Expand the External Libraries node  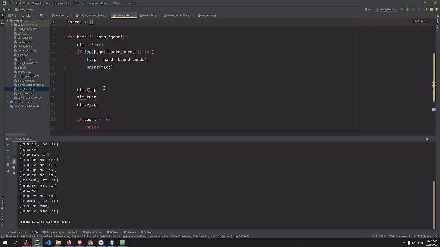(x=7, y=102)
